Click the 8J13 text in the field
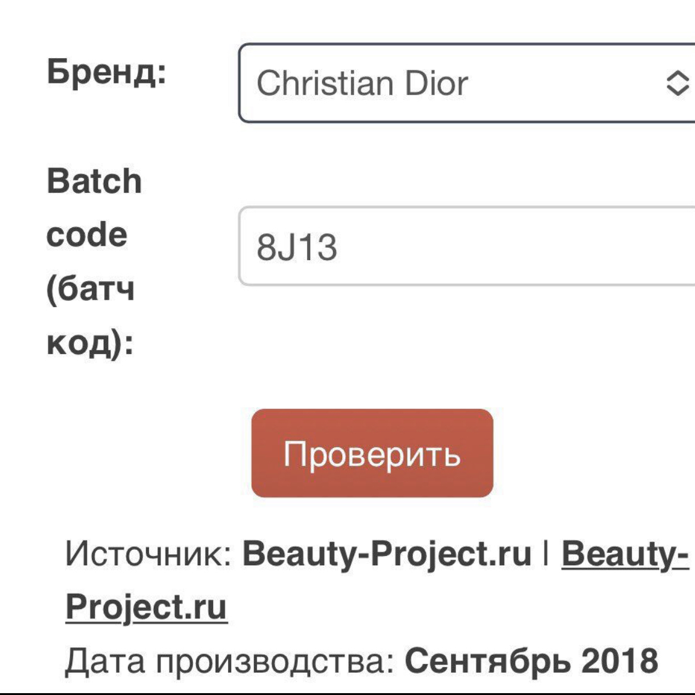This screenshot has height=695, width=695. 297,247
